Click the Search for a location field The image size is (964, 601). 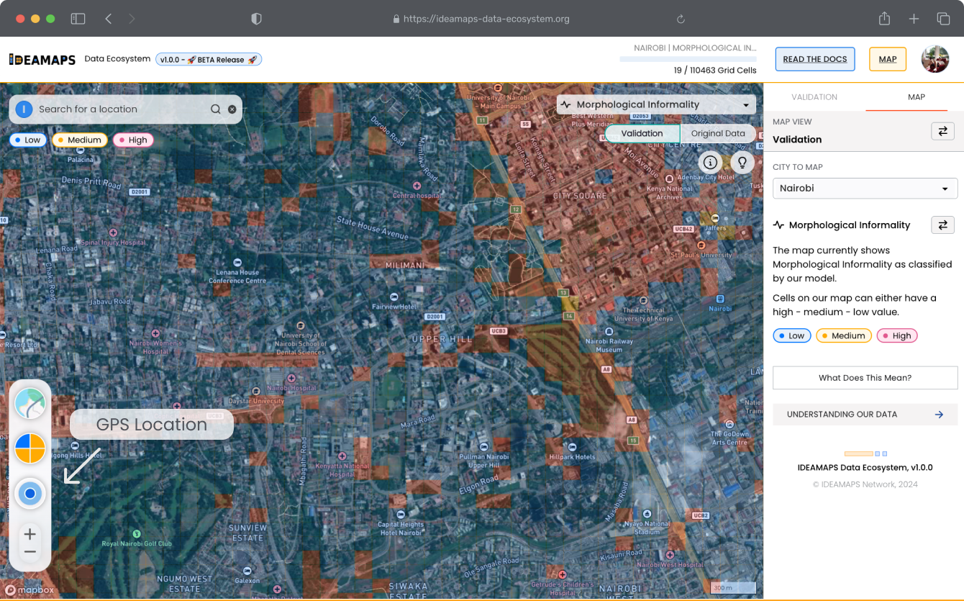coord(119,109)
